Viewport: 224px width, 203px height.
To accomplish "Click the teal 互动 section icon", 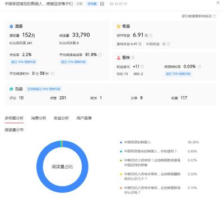I will tap(11, 89).
